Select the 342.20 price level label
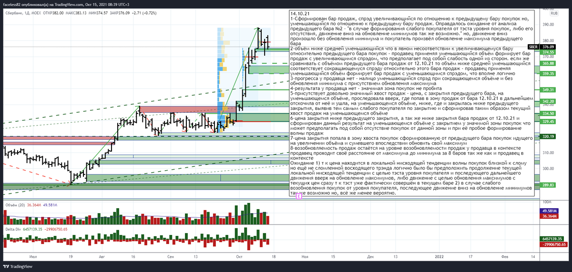This screenshot has width=572, height=272. (x=548, y=101)
